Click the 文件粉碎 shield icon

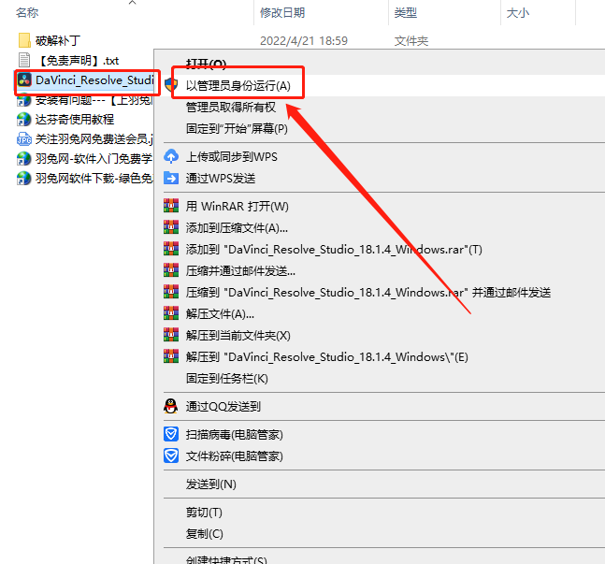(171, 456)
